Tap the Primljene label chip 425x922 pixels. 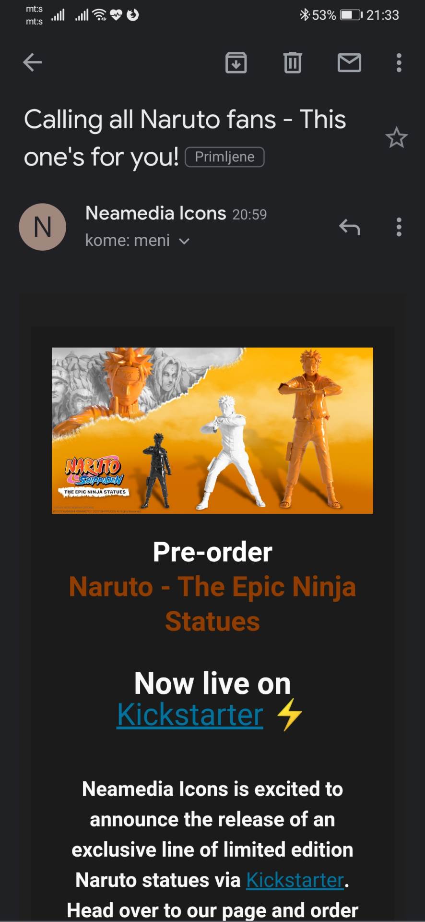point(224,157)
